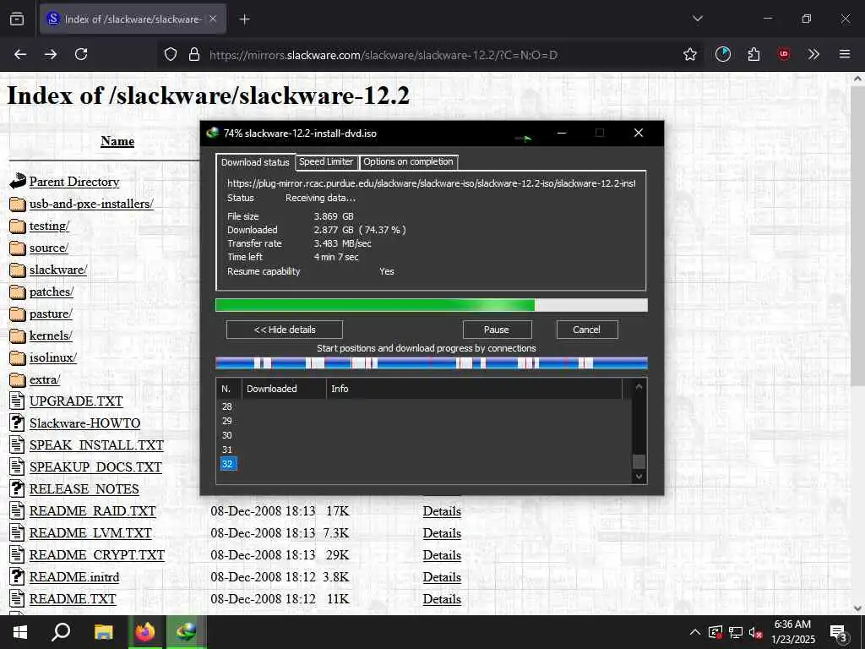Open the Parent Directory link
The image size is (865, 649).
(74, 182)
